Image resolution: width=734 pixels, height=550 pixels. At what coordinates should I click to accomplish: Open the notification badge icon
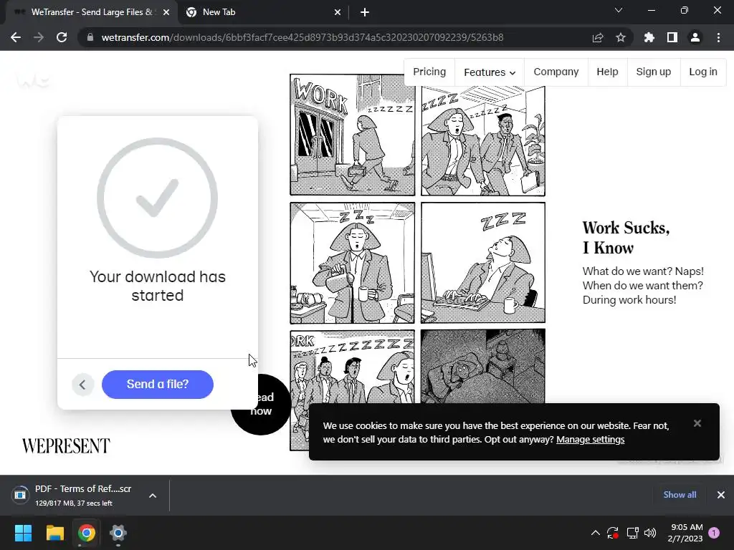click(x=715, y=533)
